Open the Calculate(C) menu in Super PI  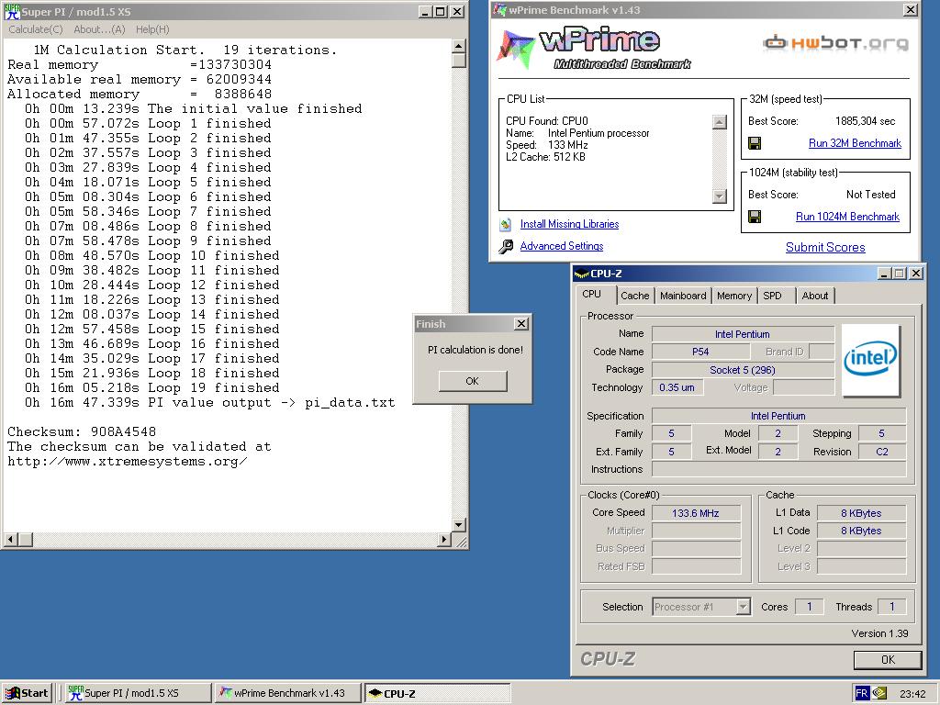tap(36, 29)
